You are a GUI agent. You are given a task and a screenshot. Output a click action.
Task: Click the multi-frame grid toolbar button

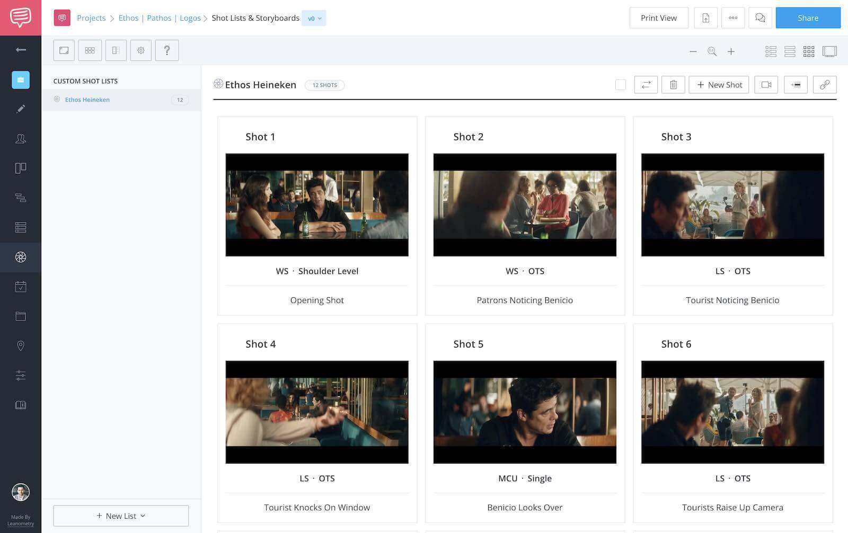(90, 50)
